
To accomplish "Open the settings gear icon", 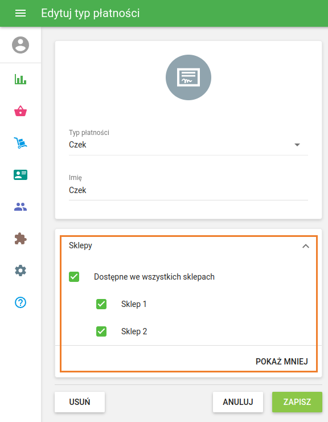I will coord(20,271).
